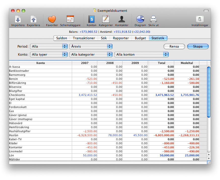Select the Lön row
Viewport: 220px width, 180px height.
(108, 156)
